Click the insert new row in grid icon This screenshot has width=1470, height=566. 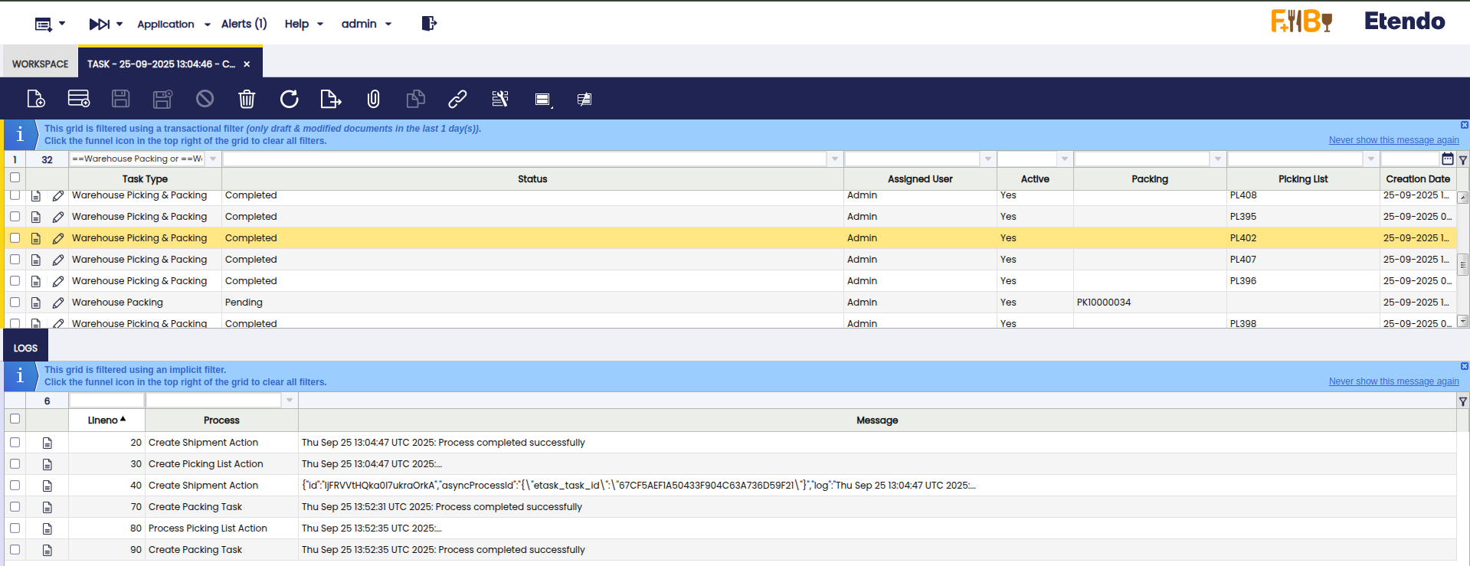coord(78,99)
